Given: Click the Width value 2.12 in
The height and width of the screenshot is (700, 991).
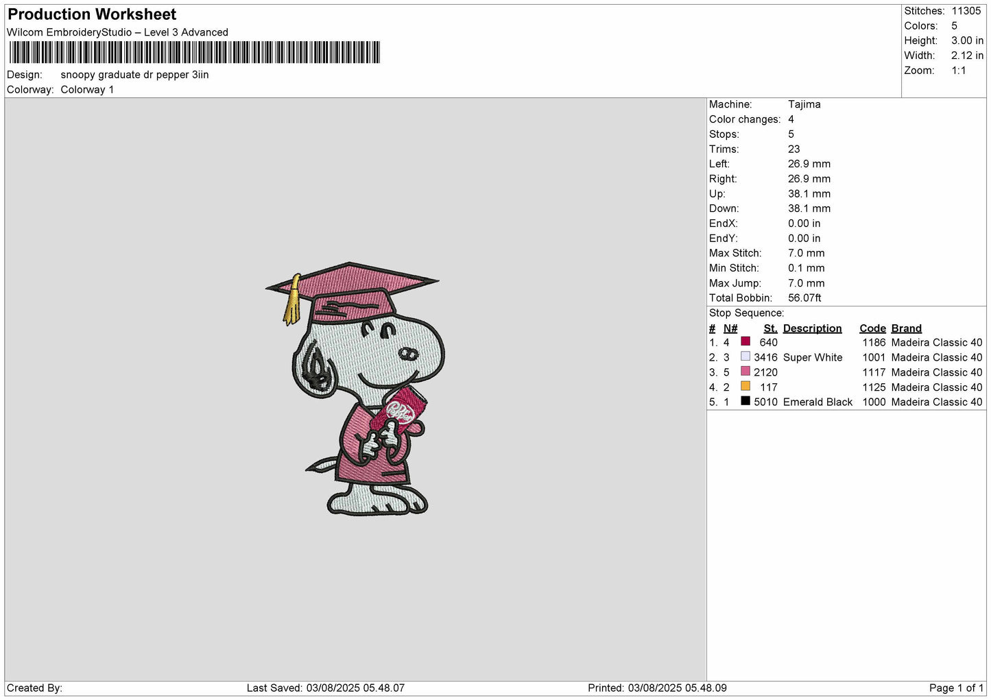Looking at the screenshot, I should [x=967, y=56].
